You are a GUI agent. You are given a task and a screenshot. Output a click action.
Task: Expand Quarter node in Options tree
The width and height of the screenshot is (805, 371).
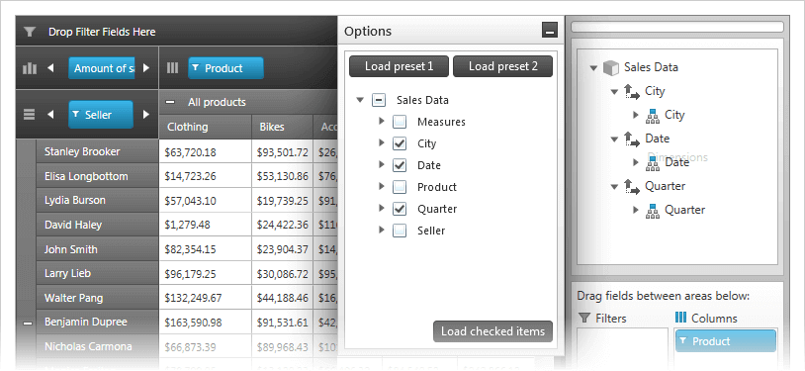381,208
